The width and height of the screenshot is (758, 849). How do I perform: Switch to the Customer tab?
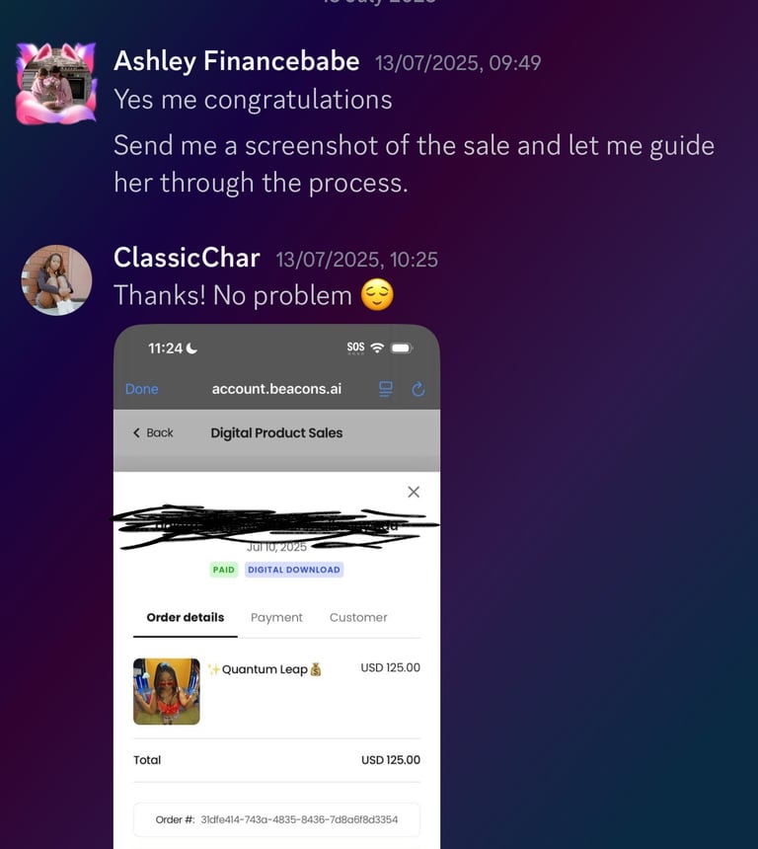coord(358,617)
